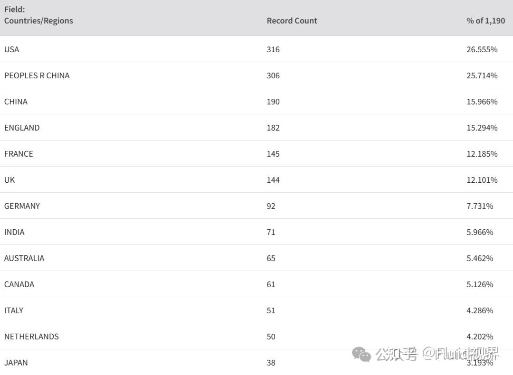Click the record count 190 for CHINA

[273, 102]
